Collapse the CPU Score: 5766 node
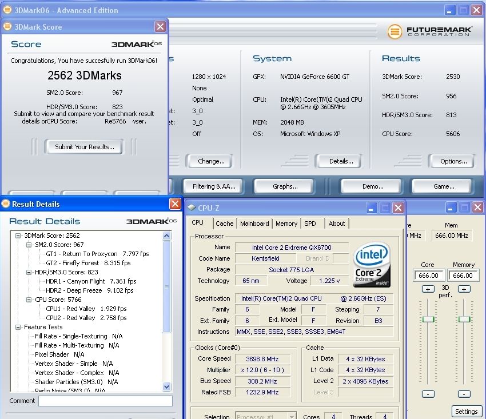The height and width of the screenshot is (419, 486). (29, 300)
